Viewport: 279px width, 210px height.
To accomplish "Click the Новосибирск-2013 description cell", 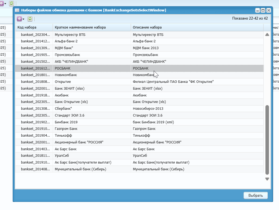I will [x=197, y=109].
